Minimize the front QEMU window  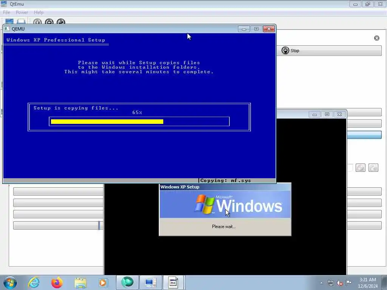click(244, 29)
